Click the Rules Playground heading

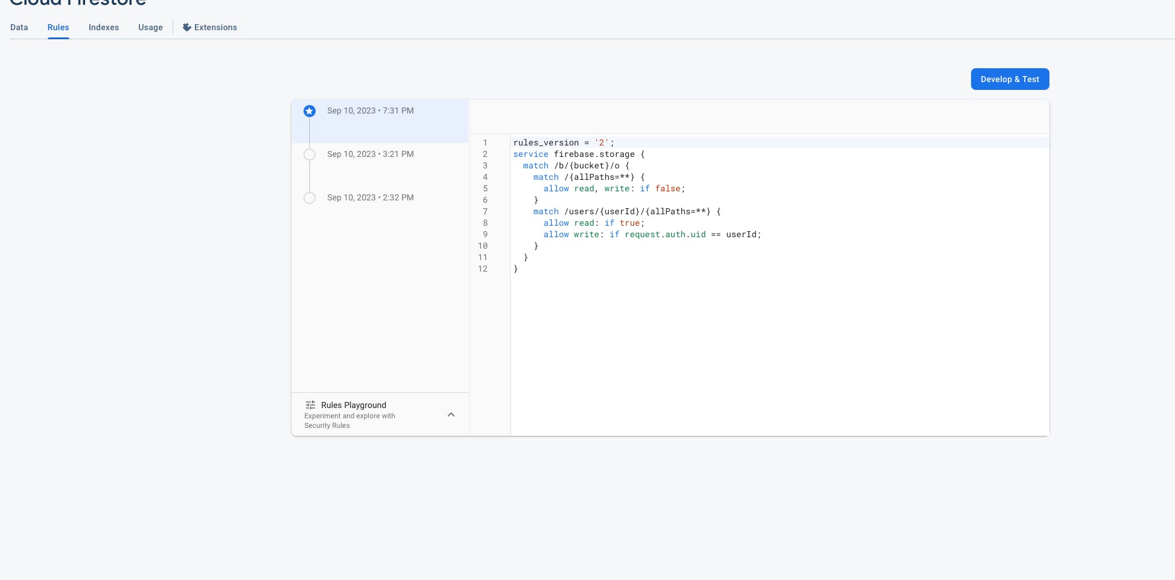354,405
